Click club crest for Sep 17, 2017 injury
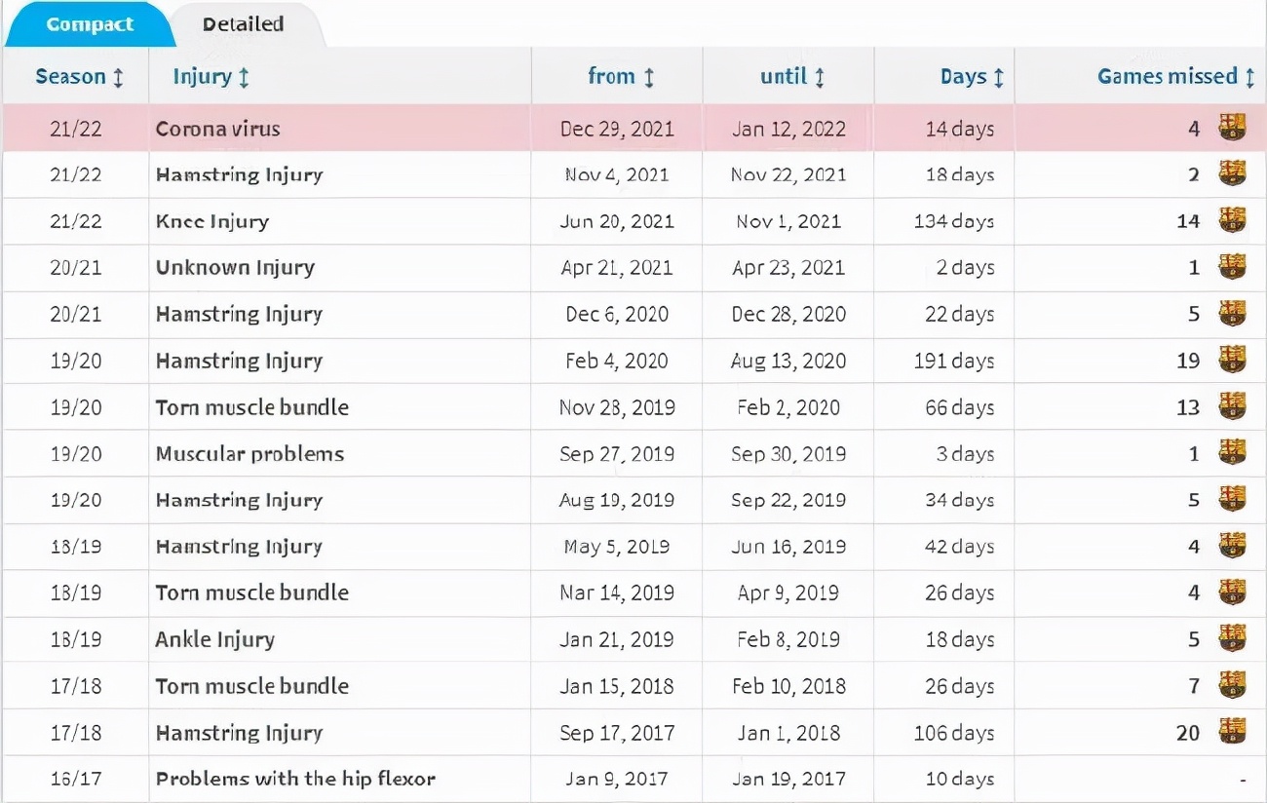 pyautogui.click(x=1232, y=732)
